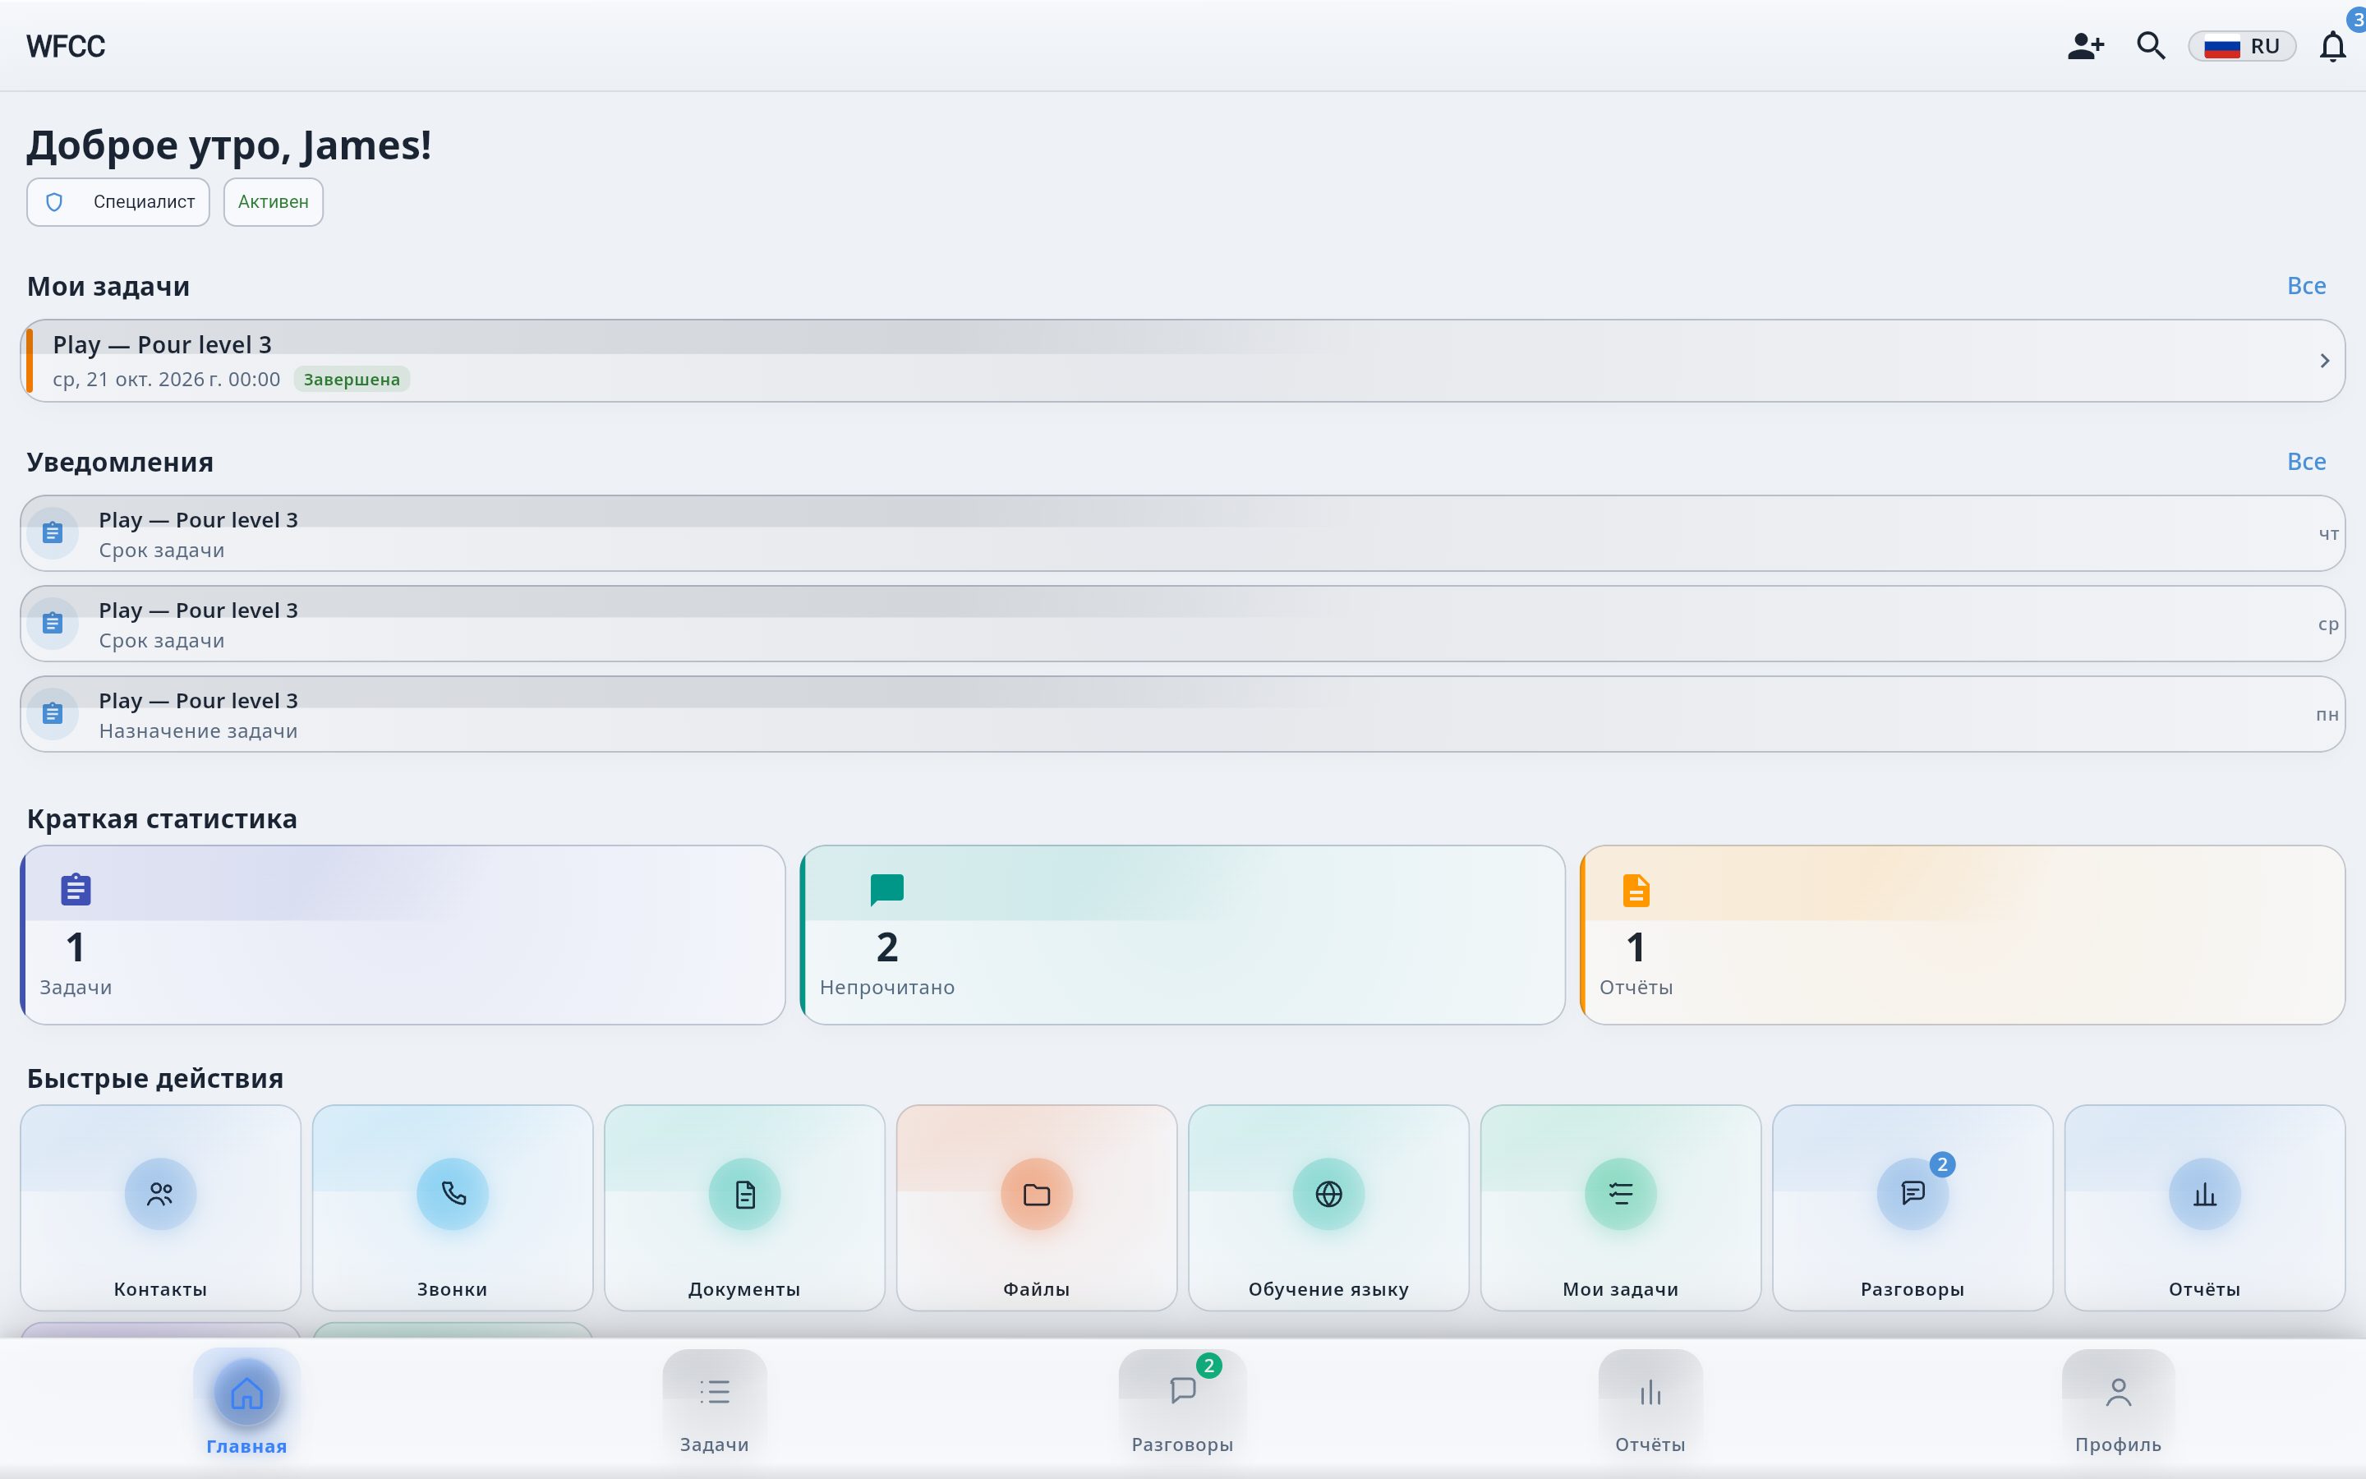2366x1479 pixels.
Task: Open the RU language selector
Action: click(x=2242, y=46)
